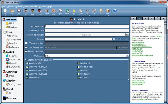Open the EULA page in sidebar
The width and height of the screenshot is (168, 104).
(x=10, y=23)
